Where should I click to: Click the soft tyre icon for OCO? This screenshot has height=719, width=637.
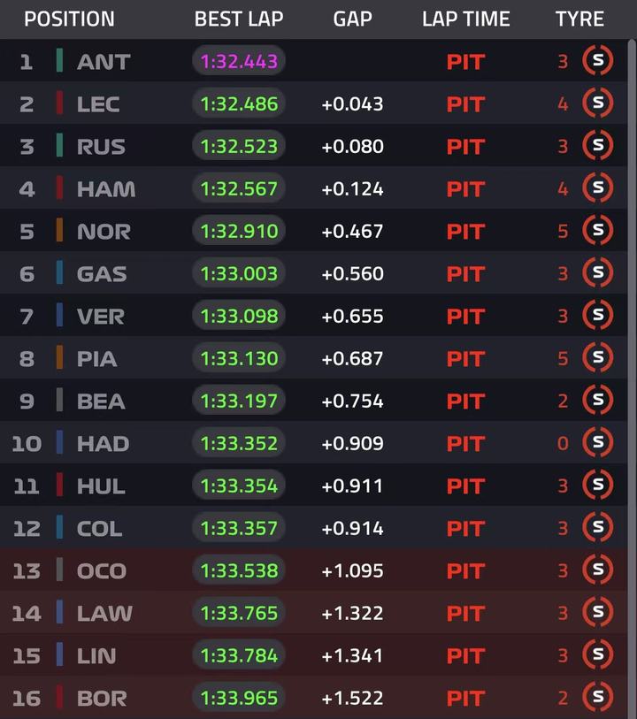click(x=598, y=570)
